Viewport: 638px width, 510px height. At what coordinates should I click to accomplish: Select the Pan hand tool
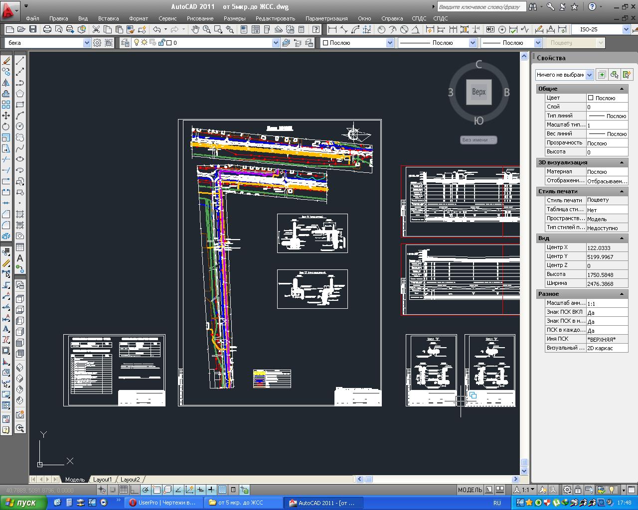coord(195,30)
